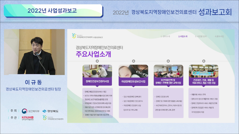Click the gray 경상북도지역장애인보건의료센터 subtitle above 주요사업소개

(99, 48)
